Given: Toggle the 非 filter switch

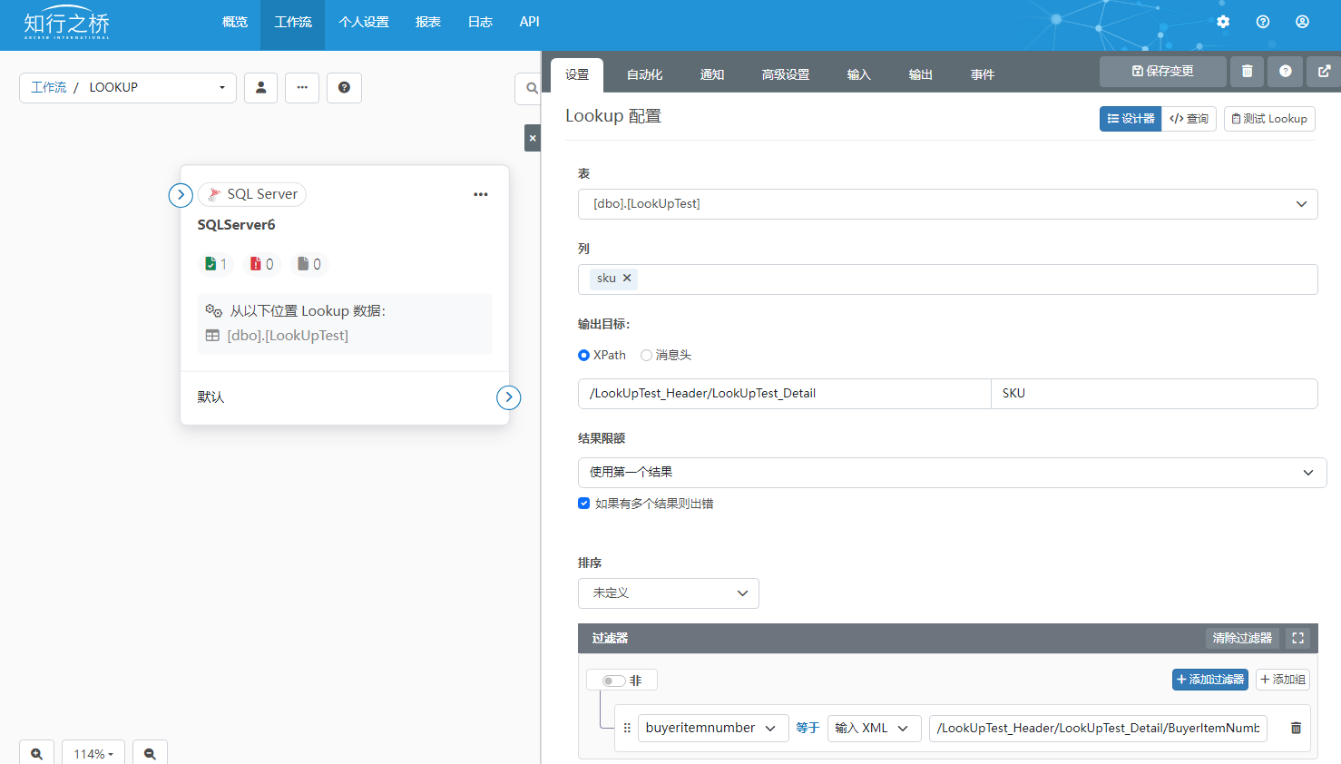Looking at the screenshot, I should (613, 681).
